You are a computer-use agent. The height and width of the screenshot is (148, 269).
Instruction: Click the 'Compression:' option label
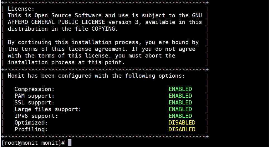tap(35, 89)
